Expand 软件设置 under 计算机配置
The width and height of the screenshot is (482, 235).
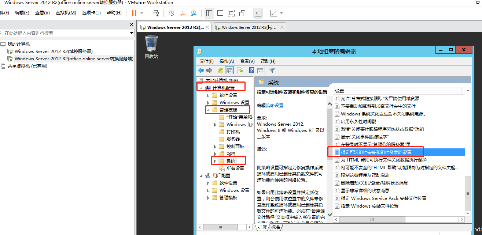[x=208, y=95]
